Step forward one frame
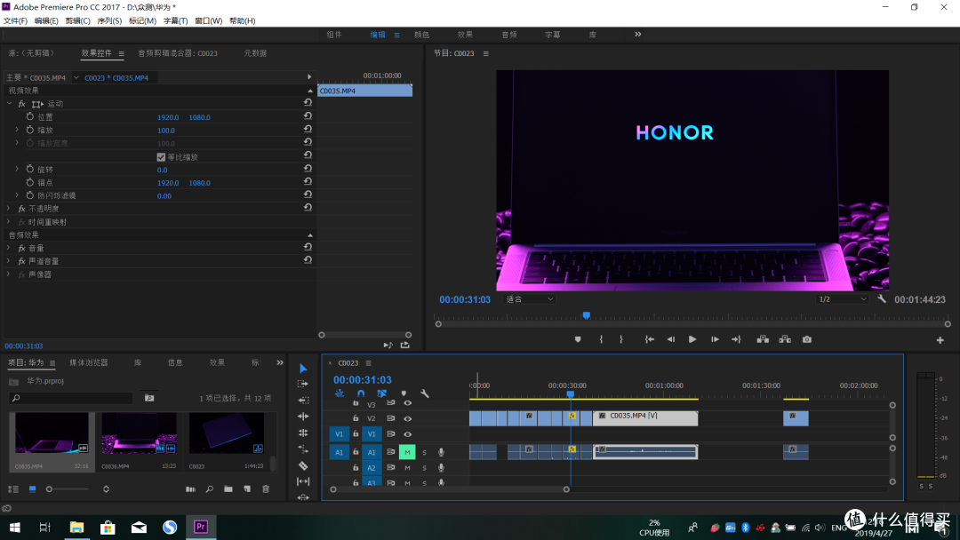Viewport: 960px width, 540px height. [x=715, y=339]
